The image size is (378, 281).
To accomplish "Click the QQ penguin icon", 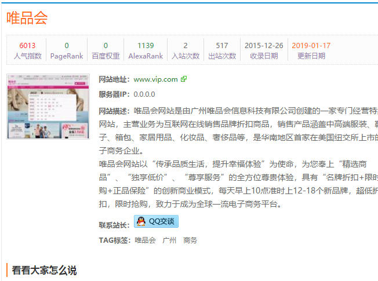I will pos(141,221).
